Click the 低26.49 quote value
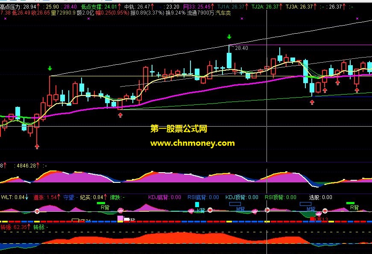The image size is (372, 254). coord(21,13)
